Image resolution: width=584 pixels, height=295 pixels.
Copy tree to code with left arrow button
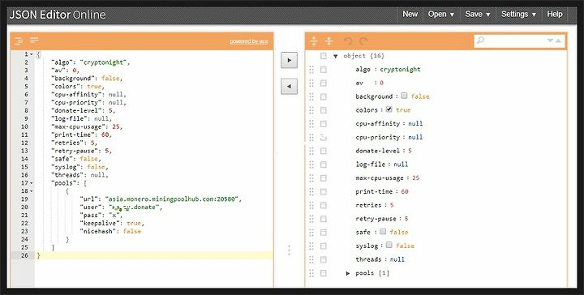click(x=289, y=86)
